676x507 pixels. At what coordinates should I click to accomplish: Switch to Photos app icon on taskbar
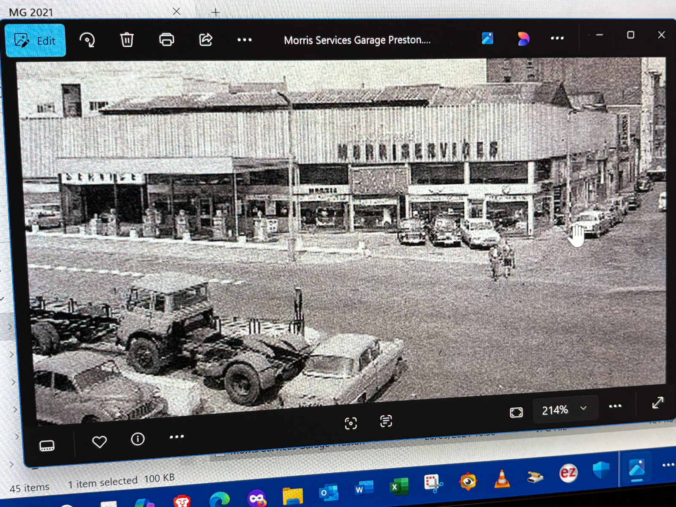tap(636, 468)
